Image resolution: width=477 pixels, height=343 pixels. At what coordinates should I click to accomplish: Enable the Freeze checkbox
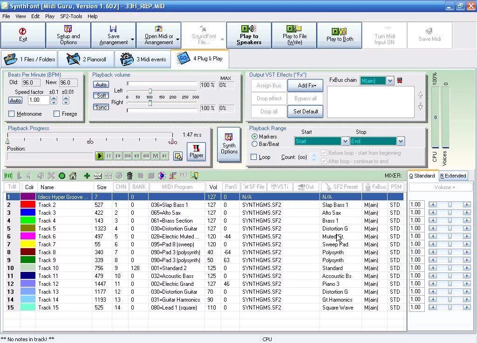point(56,114)
